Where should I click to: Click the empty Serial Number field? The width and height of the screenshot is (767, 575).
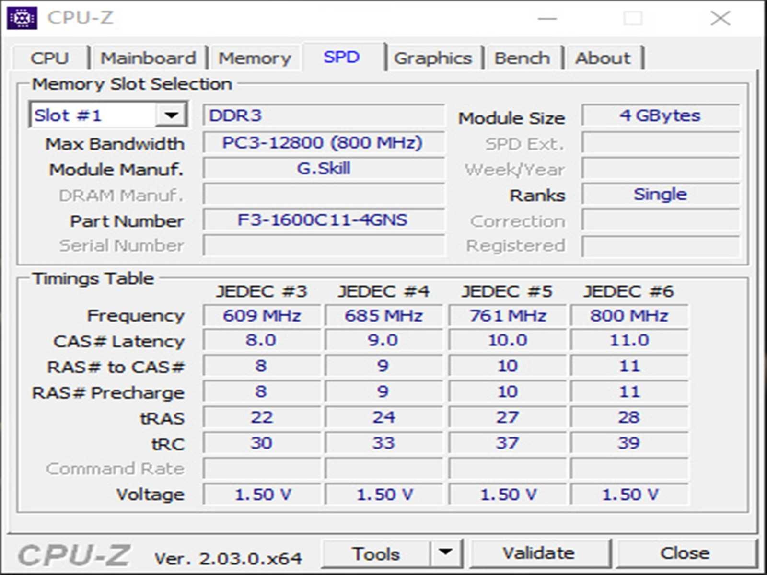click(324, 246)
